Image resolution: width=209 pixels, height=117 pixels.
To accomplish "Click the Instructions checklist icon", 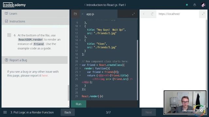I will 7,21.
